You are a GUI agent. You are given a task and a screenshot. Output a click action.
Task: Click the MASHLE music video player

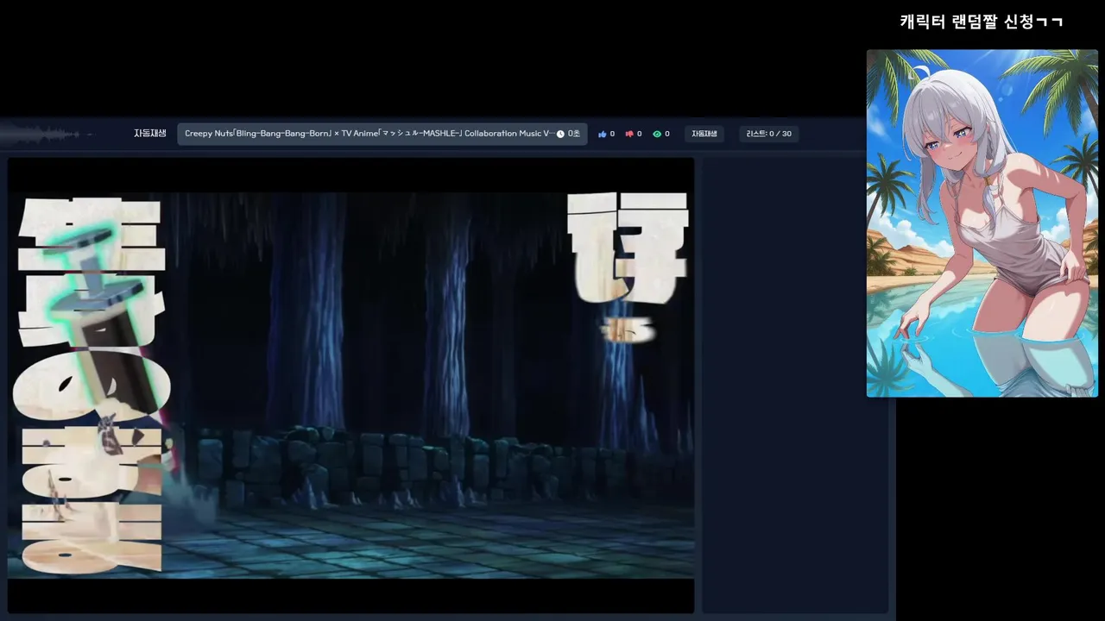pyautogui.click(x=350, y=385)
